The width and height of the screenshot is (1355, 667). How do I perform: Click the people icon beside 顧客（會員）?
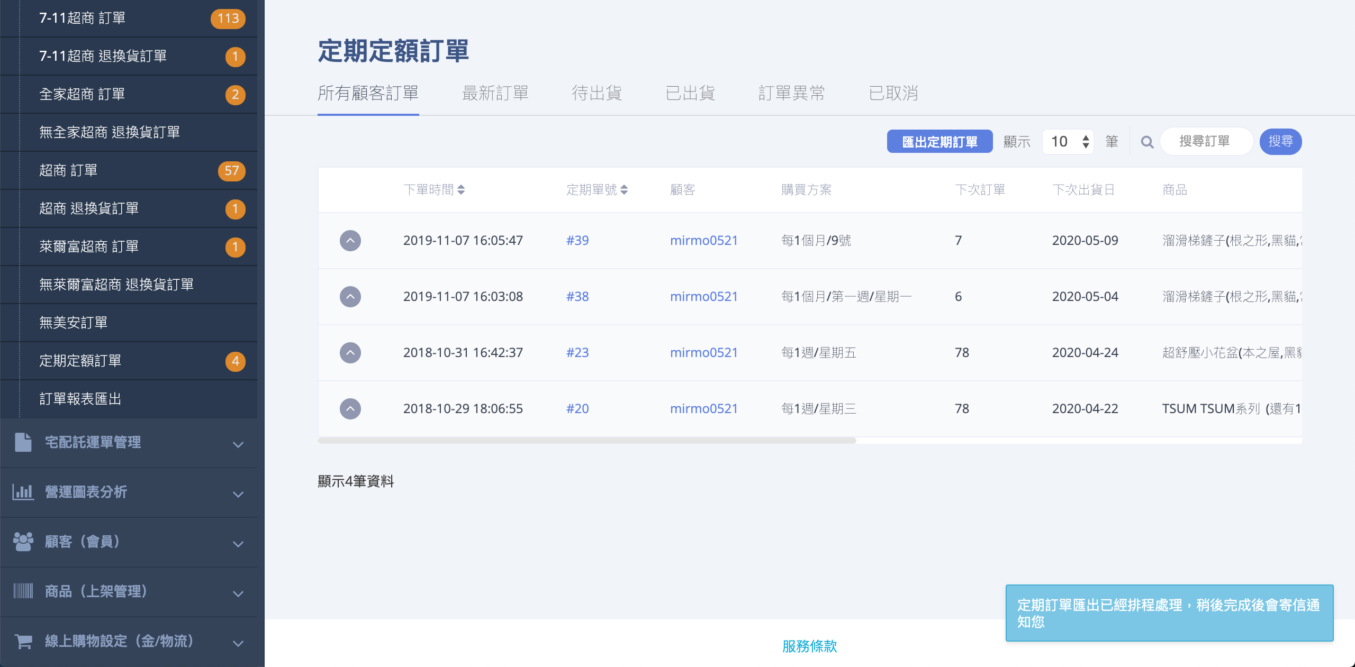point(23,542)
